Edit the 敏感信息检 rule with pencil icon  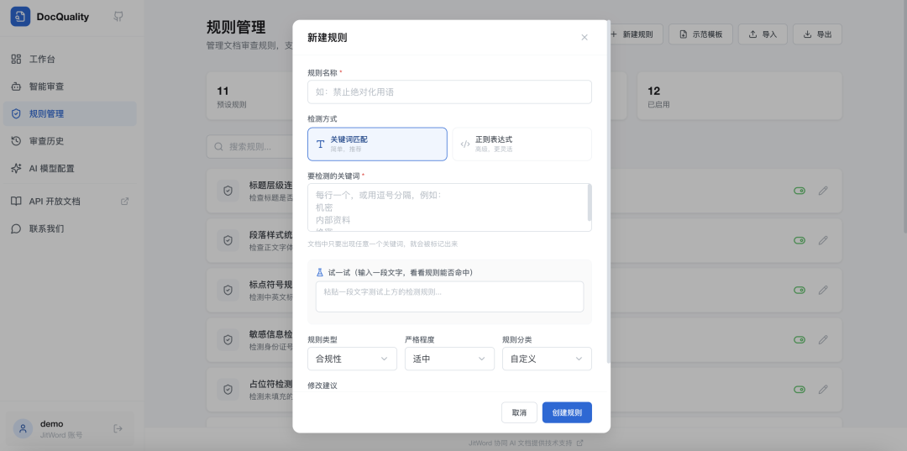823,340
